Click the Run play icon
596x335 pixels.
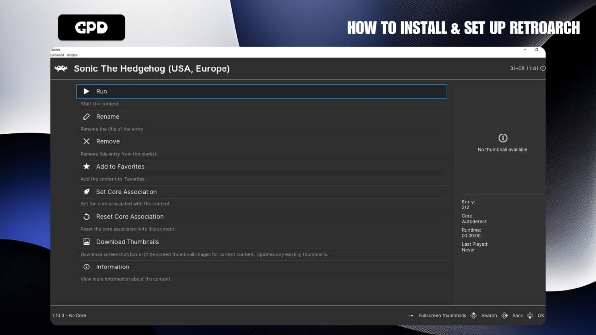tap(86, 91)
